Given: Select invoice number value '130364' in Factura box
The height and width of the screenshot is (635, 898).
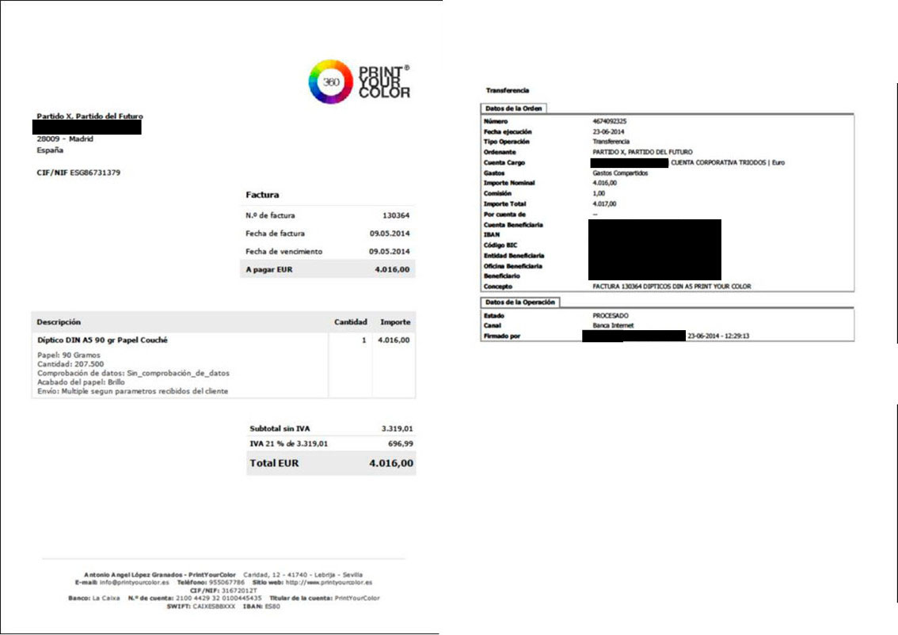Looking at the screenshot, I should pyautogui.click(x=396, y=215).
